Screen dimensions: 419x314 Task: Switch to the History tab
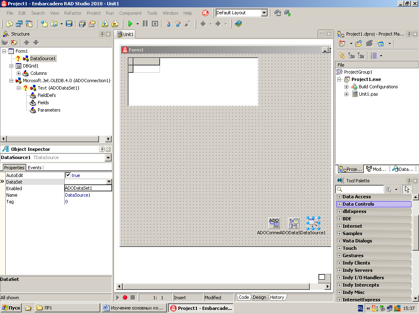[x=277, y=297]
